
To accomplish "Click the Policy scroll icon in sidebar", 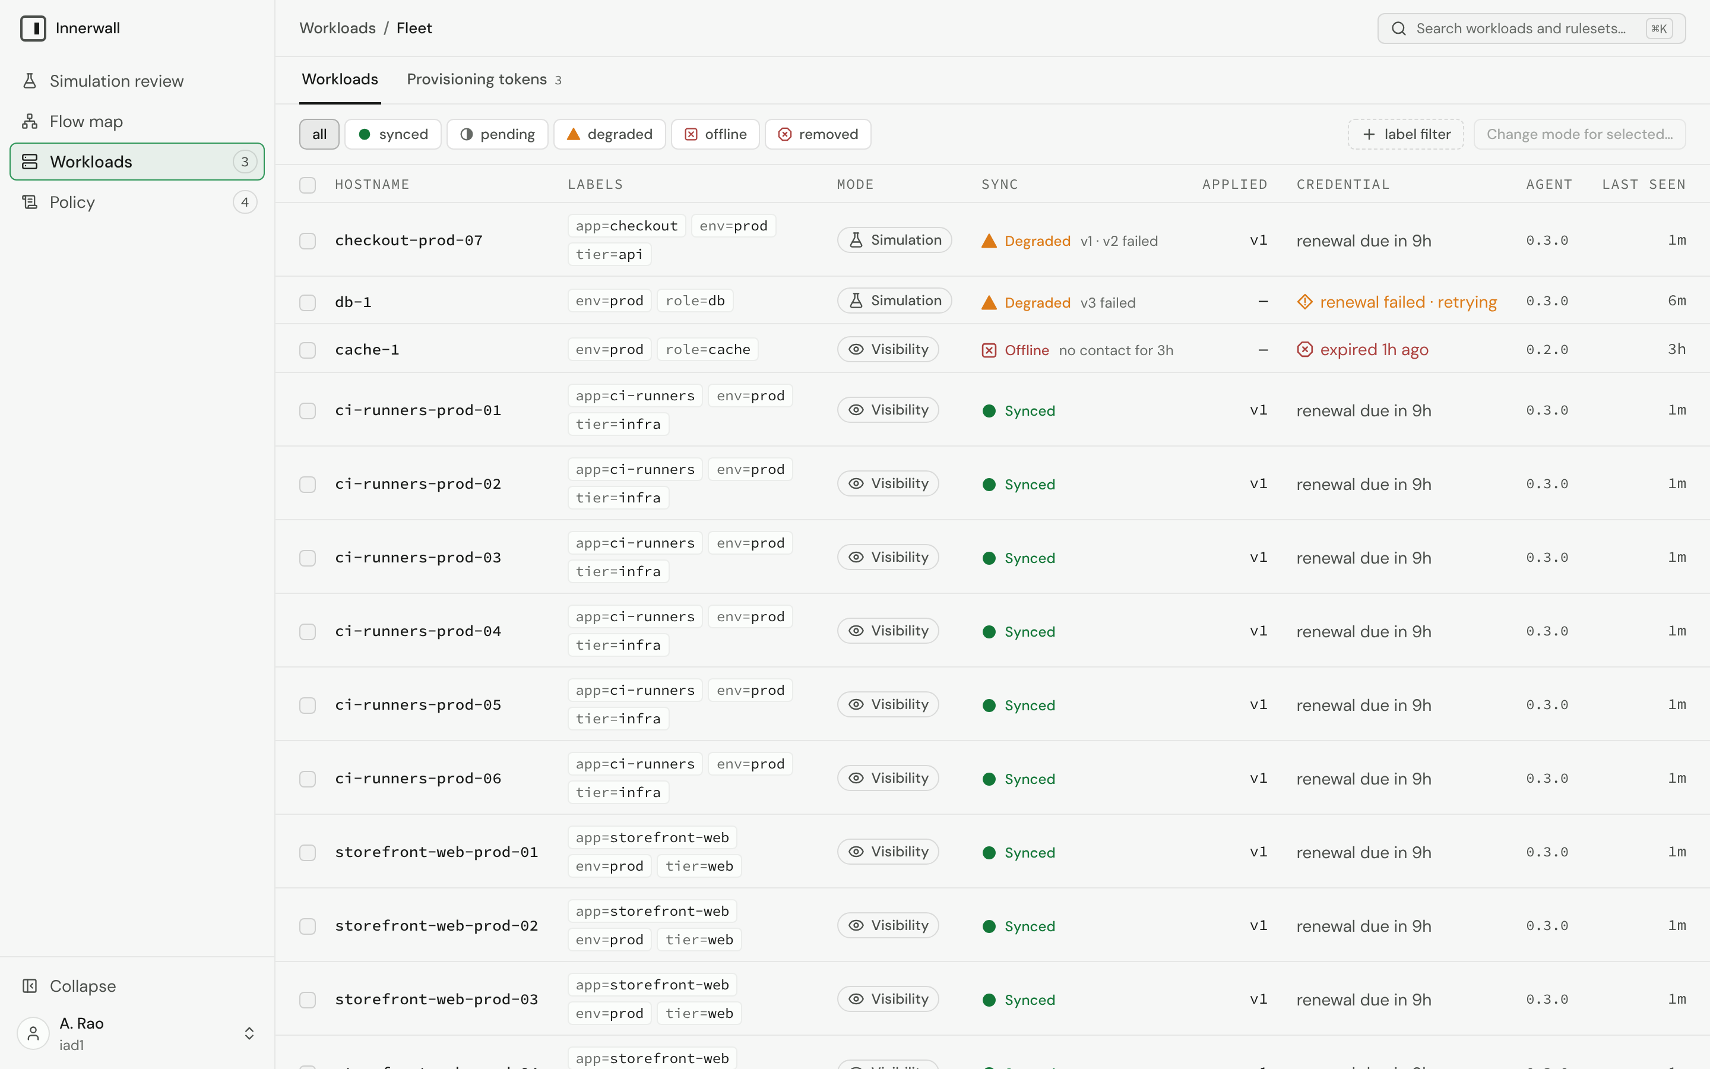I will tap(30, 202).
